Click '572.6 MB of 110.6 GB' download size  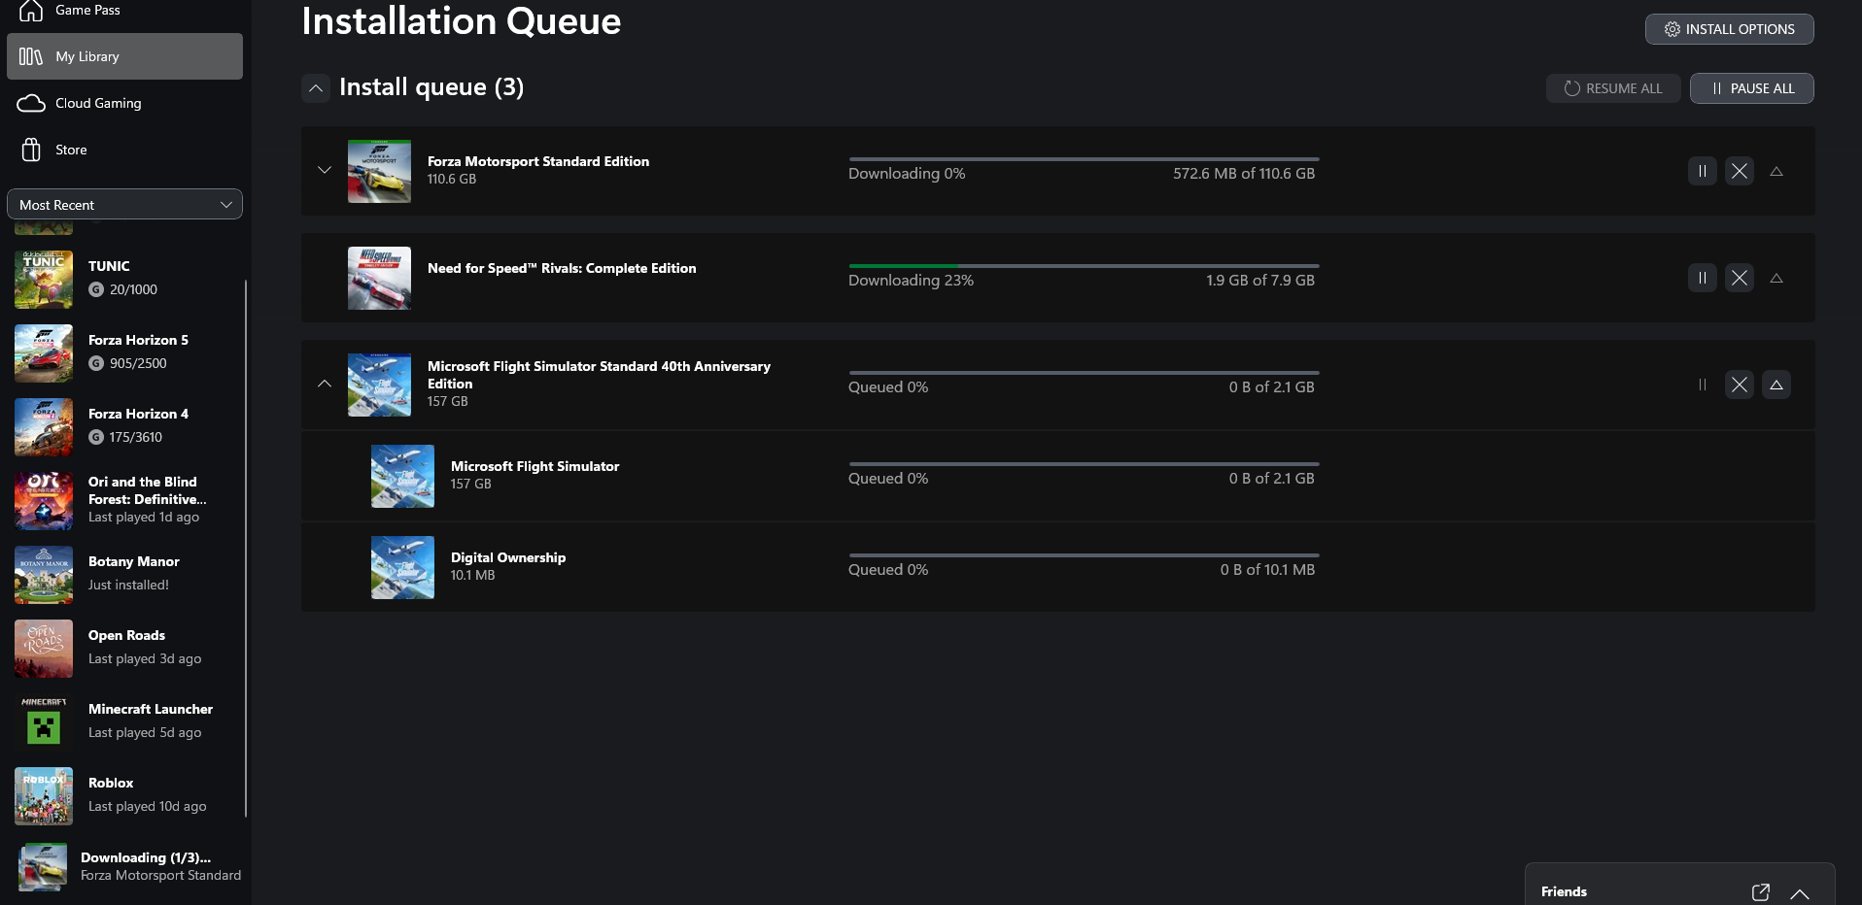pos(1244,174)
